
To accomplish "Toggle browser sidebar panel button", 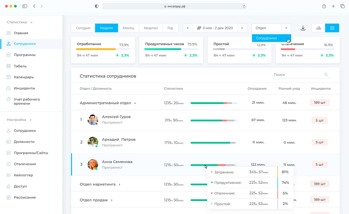I will [x=25, y=6].
